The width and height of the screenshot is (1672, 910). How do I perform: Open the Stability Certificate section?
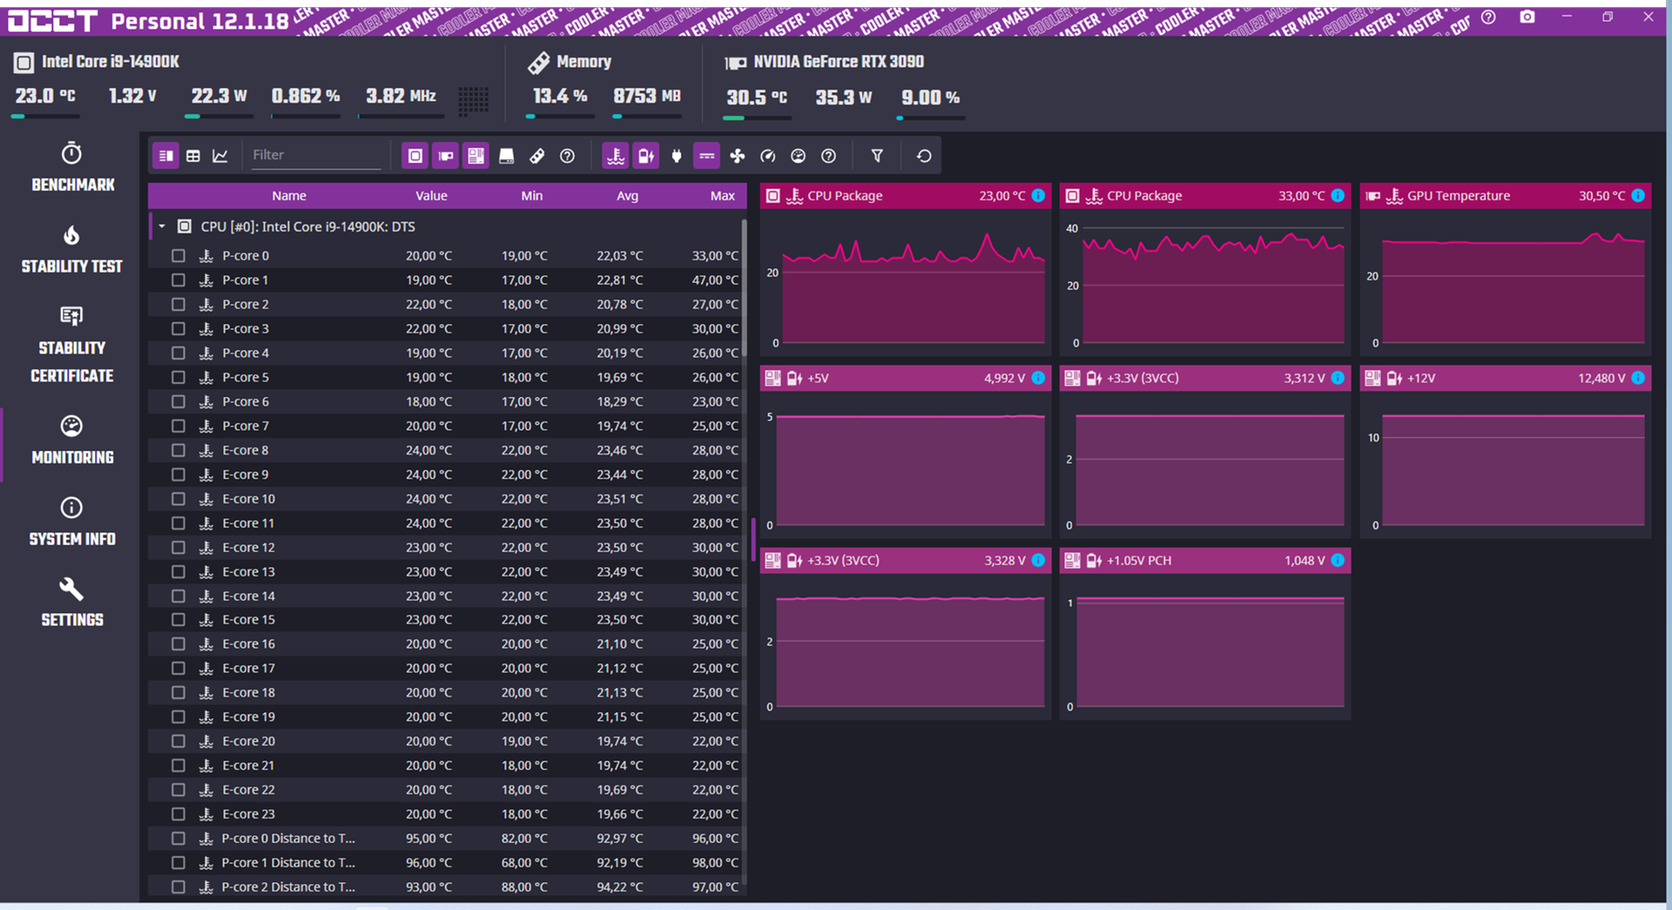coord(72,345)
